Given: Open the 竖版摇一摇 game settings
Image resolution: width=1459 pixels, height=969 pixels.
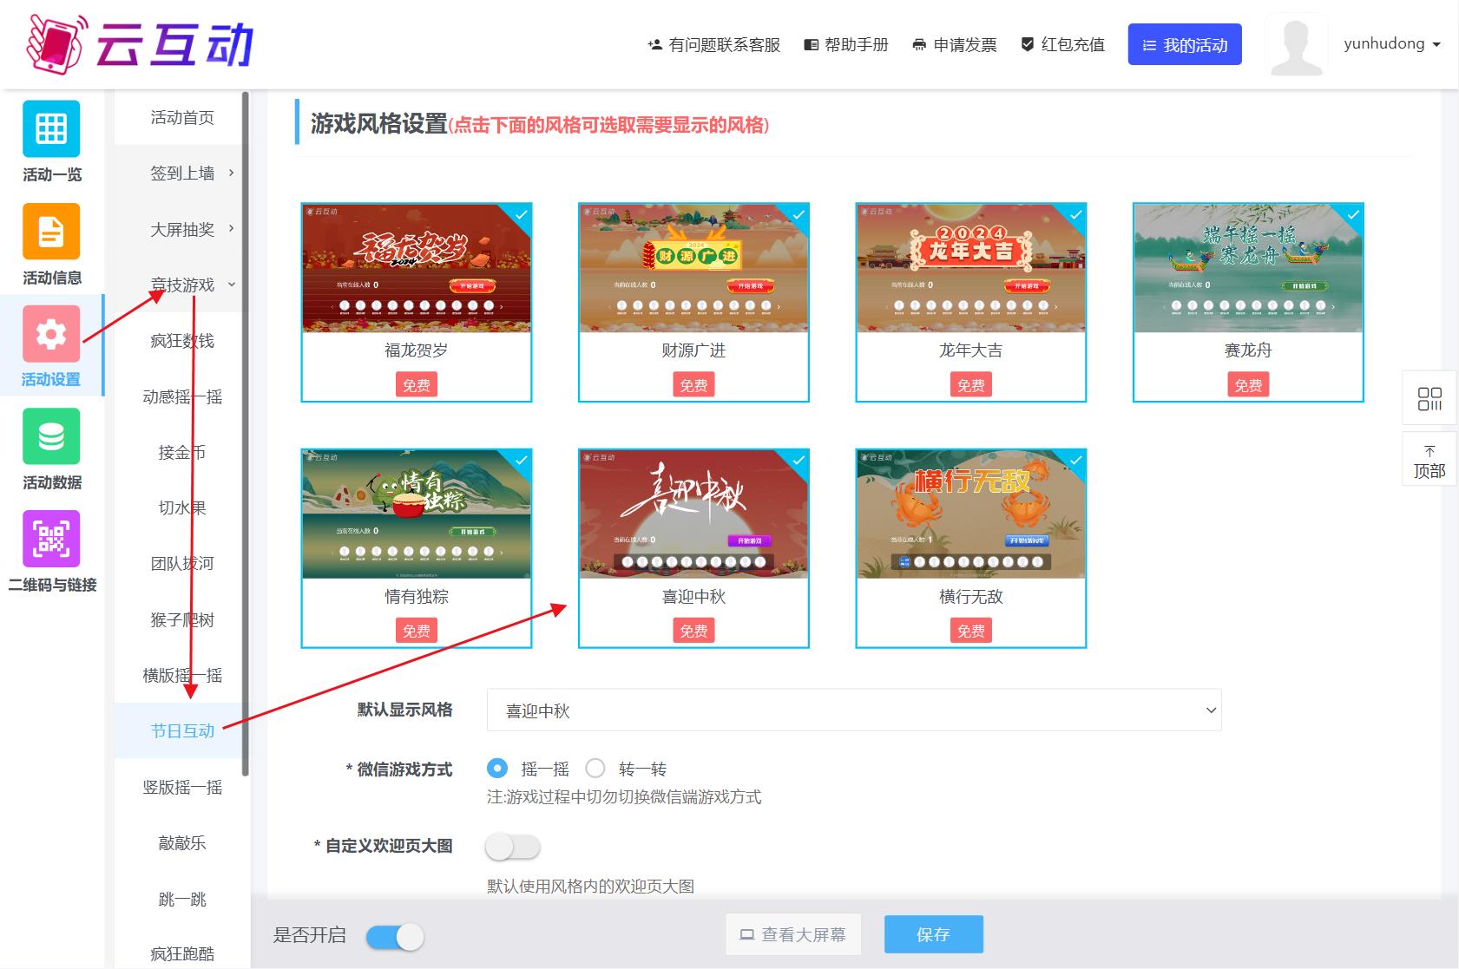Looking at the screenshot, I should [182, 787].
